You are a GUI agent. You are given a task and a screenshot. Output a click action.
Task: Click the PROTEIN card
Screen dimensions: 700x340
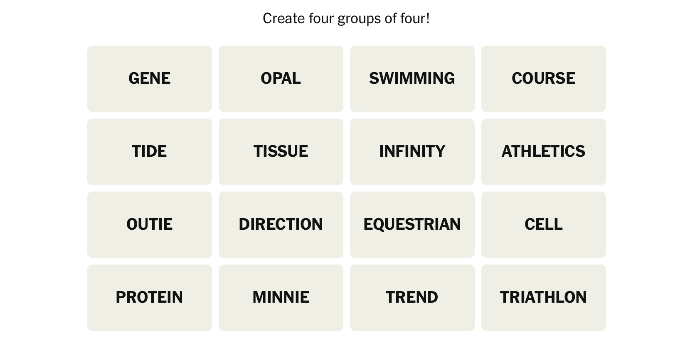[x=149, y=297]
